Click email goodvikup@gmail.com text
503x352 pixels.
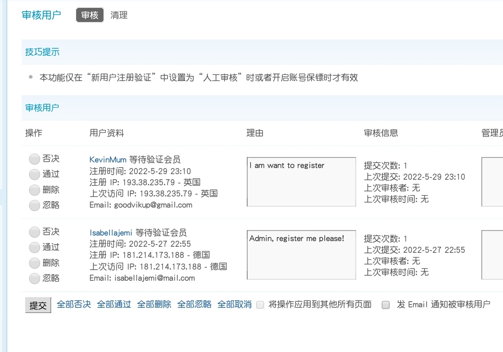click(x=153, y=205)
